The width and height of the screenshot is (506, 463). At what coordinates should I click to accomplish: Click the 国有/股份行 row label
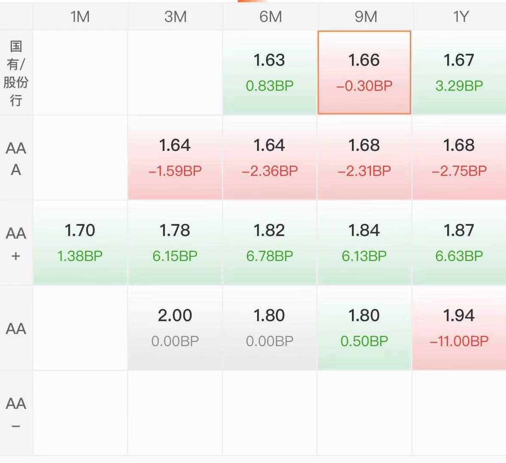click(x=16, y=73)
